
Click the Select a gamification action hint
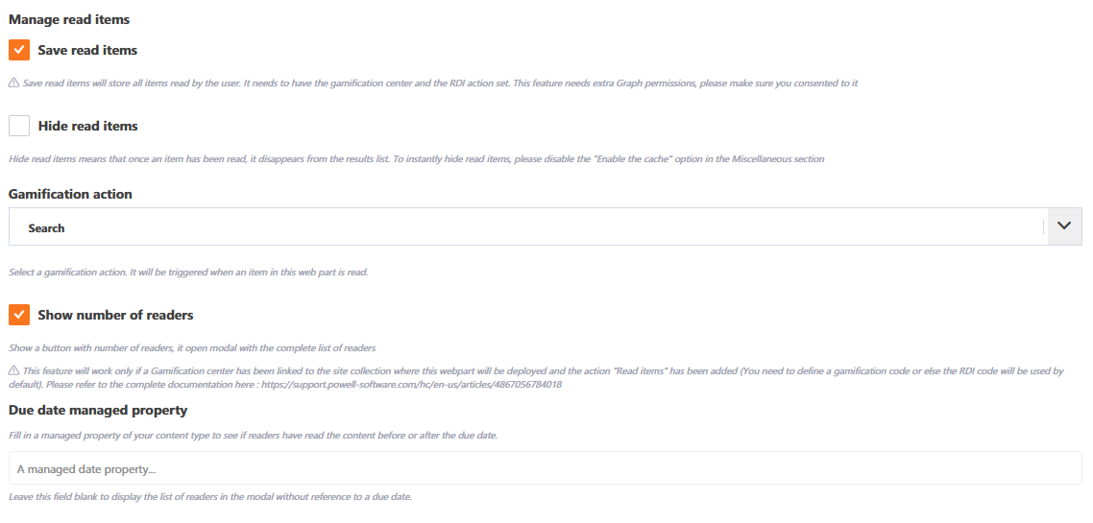188,273
